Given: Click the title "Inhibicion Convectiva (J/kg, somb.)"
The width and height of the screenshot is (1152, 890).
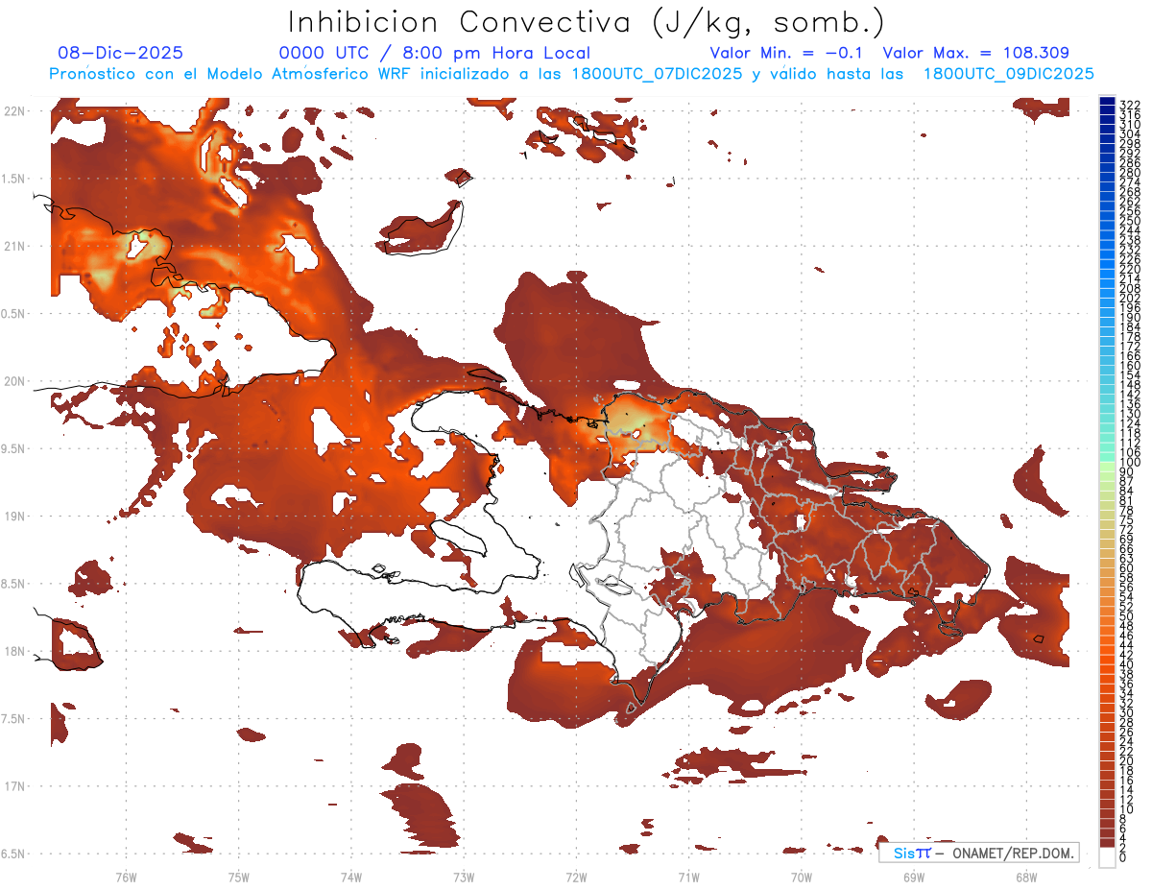Looking at the screenshot, I should (587, 23).
